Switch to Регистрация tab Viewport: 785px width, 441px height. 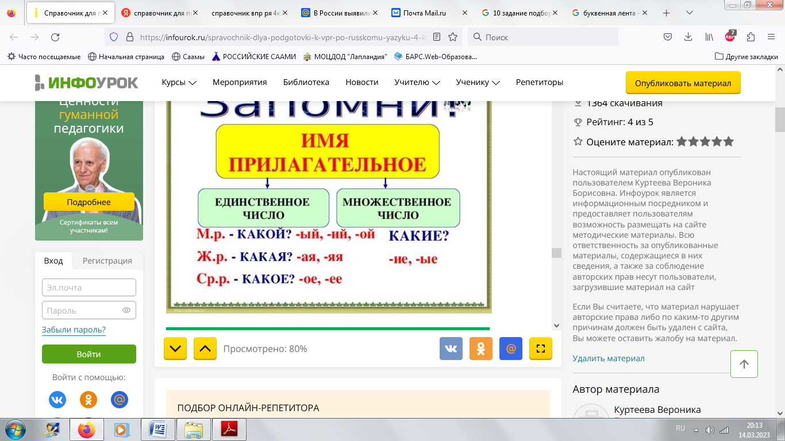click(107, 260)
